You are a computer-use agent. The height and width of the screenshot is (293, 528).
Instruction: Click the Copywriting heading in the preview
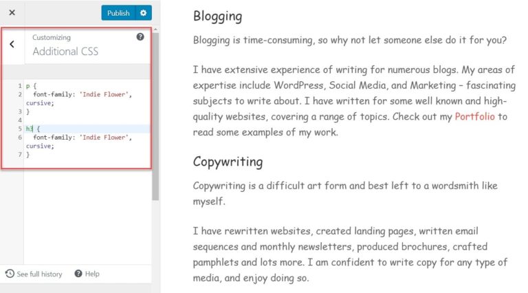coord(228,162)
